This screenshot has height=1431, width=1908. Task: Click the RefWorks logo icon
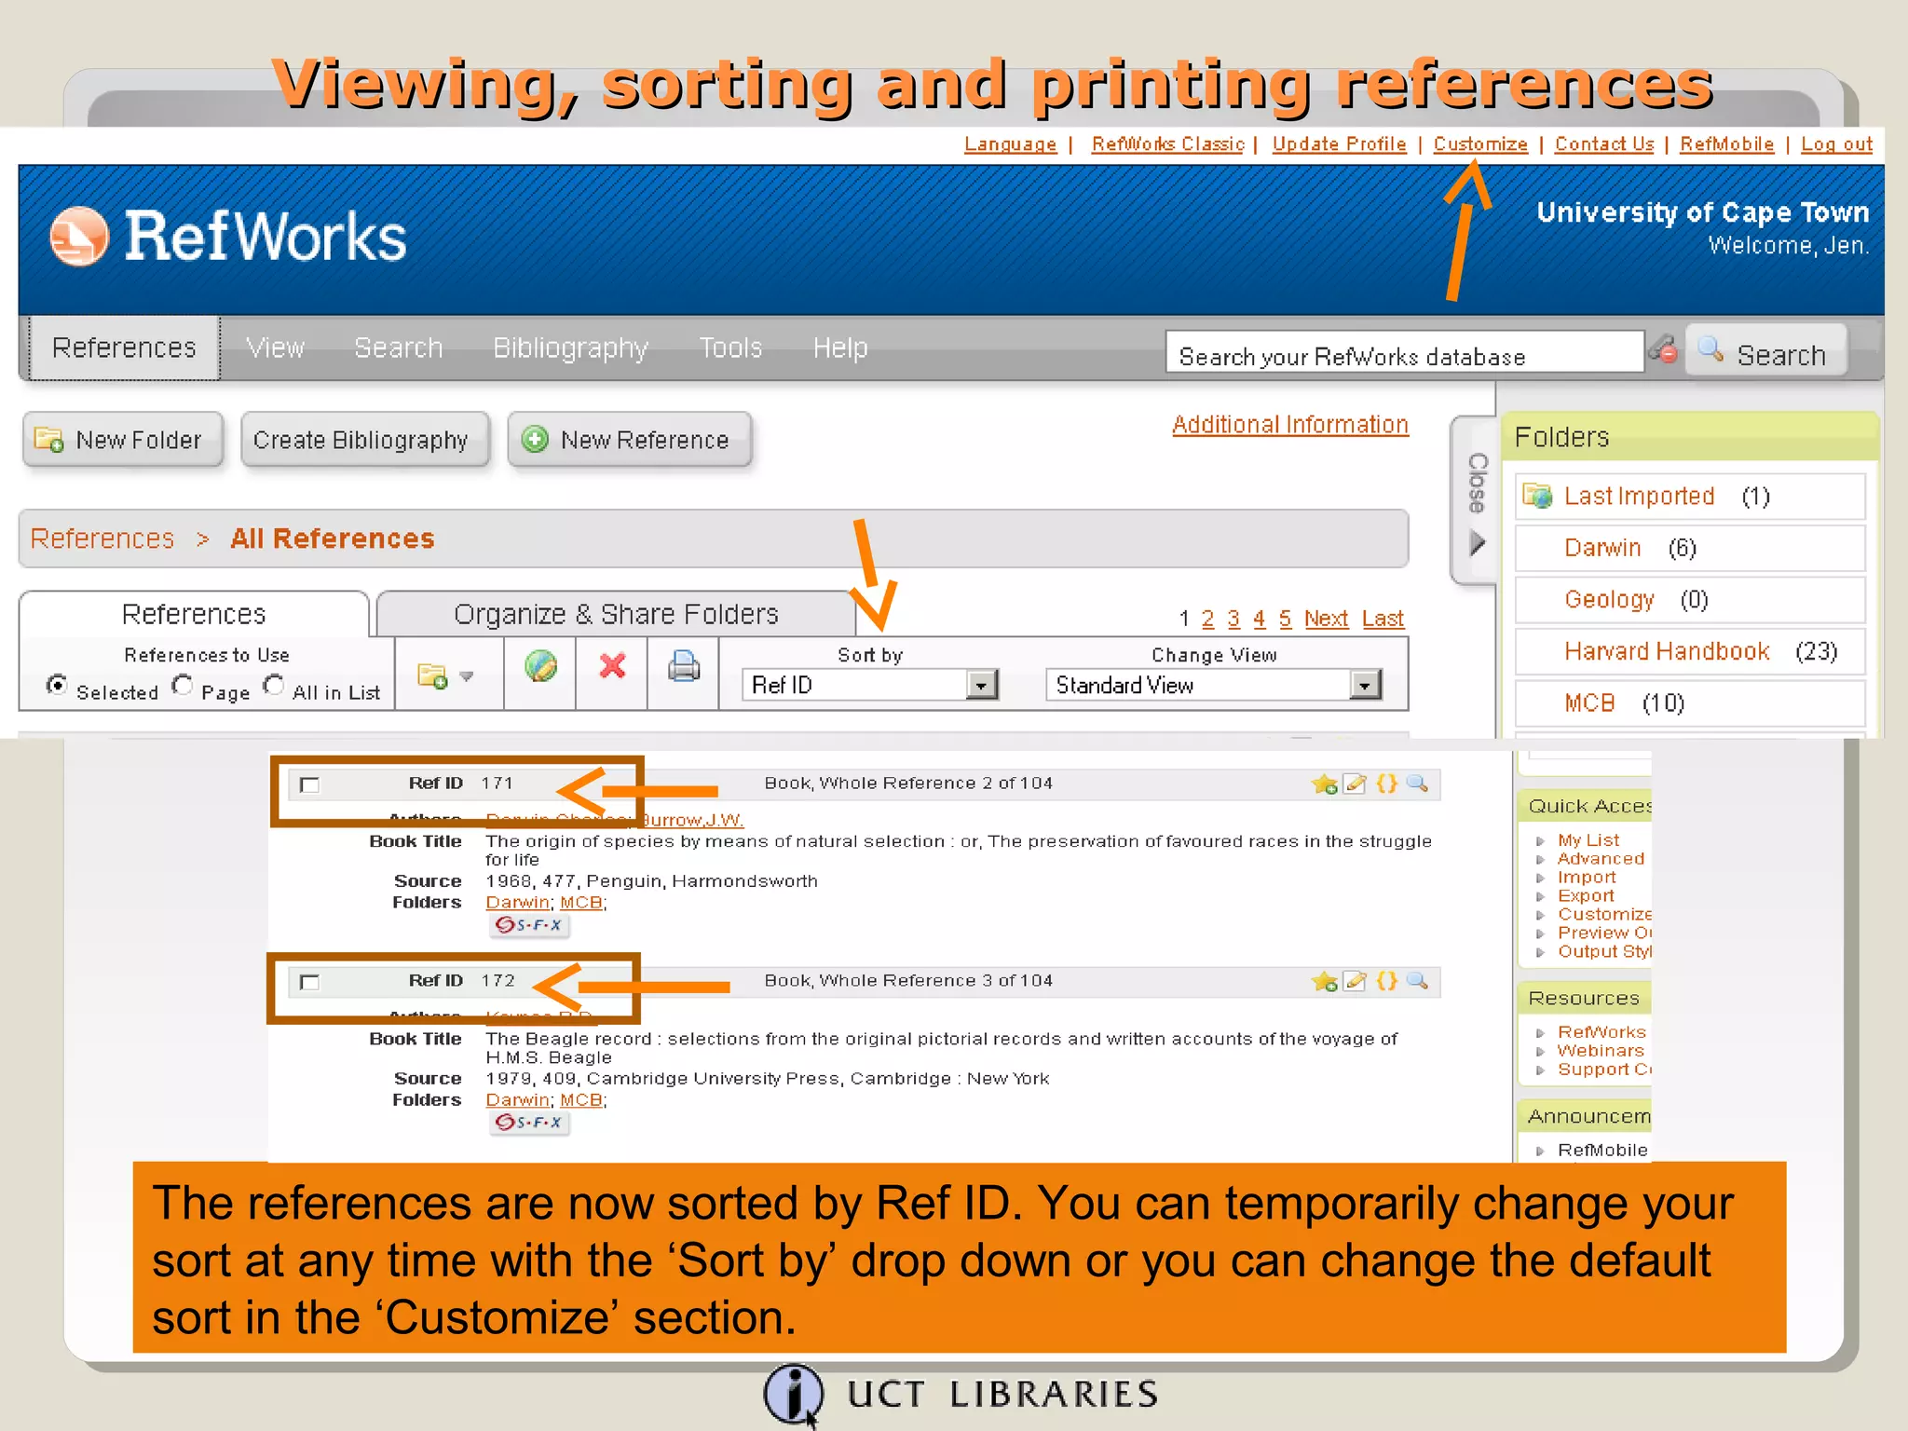point(78,236)
